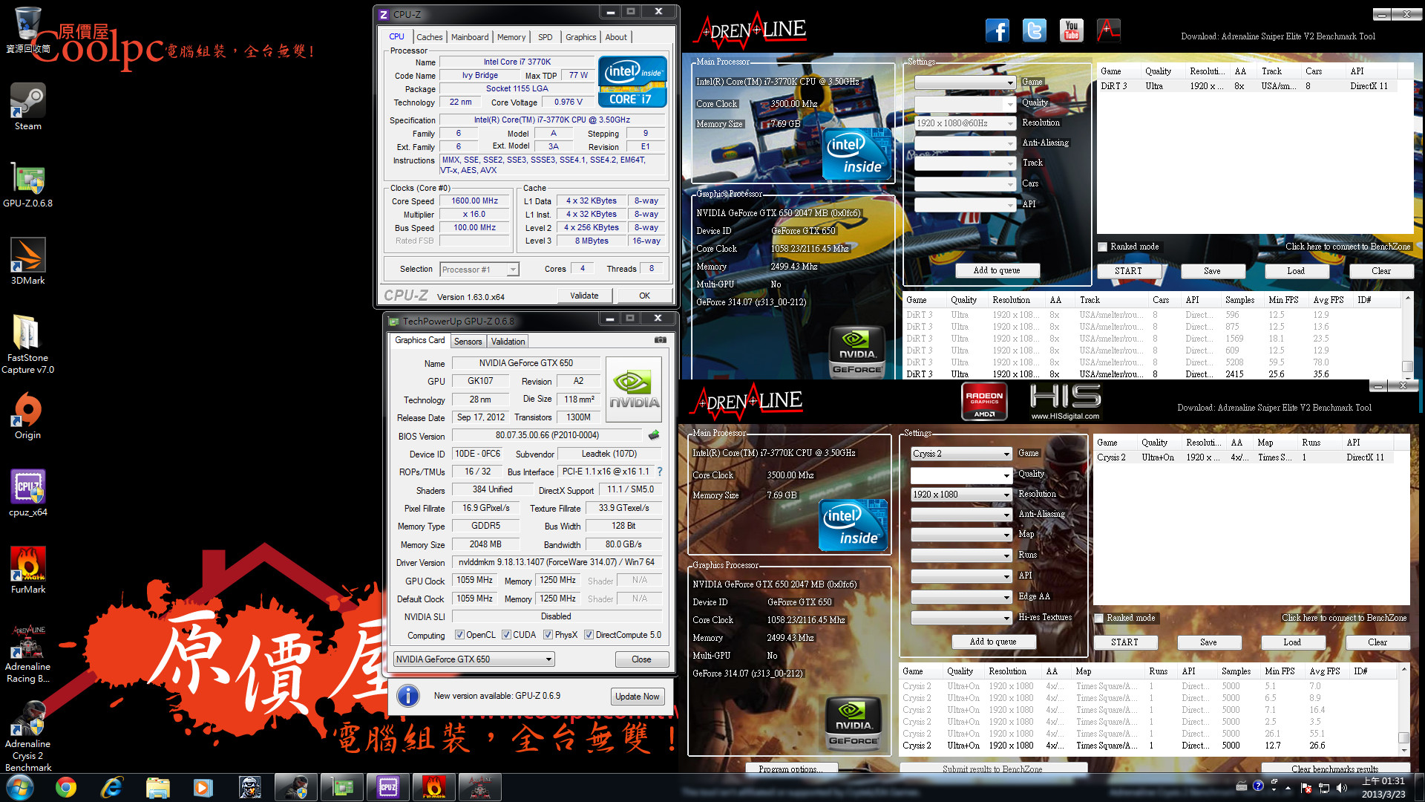Click the Facebook icon in Adrenaline header

[x=997, y=31]
